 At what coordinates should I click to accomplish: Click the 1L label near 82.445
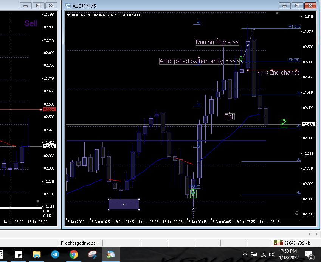click(x=299, y=93)
